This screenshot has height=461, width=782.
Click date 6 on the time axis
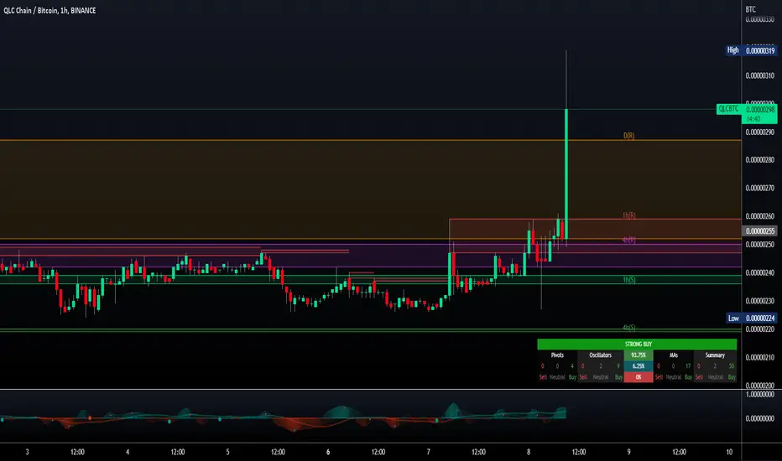[x=328, y=452]
